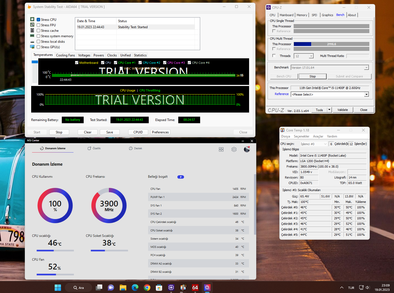The image size is (394, 293).
Task: Click the Özellik feature icon
Action: [x=89, y=148]
